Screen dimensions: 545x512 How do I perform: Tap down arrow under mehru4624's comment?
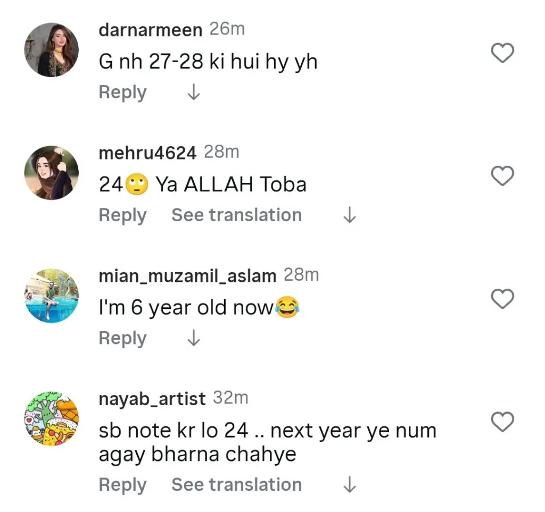click(349, 216)
